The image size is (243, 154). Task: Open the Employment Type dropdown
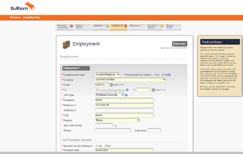[x=107, y=75]
